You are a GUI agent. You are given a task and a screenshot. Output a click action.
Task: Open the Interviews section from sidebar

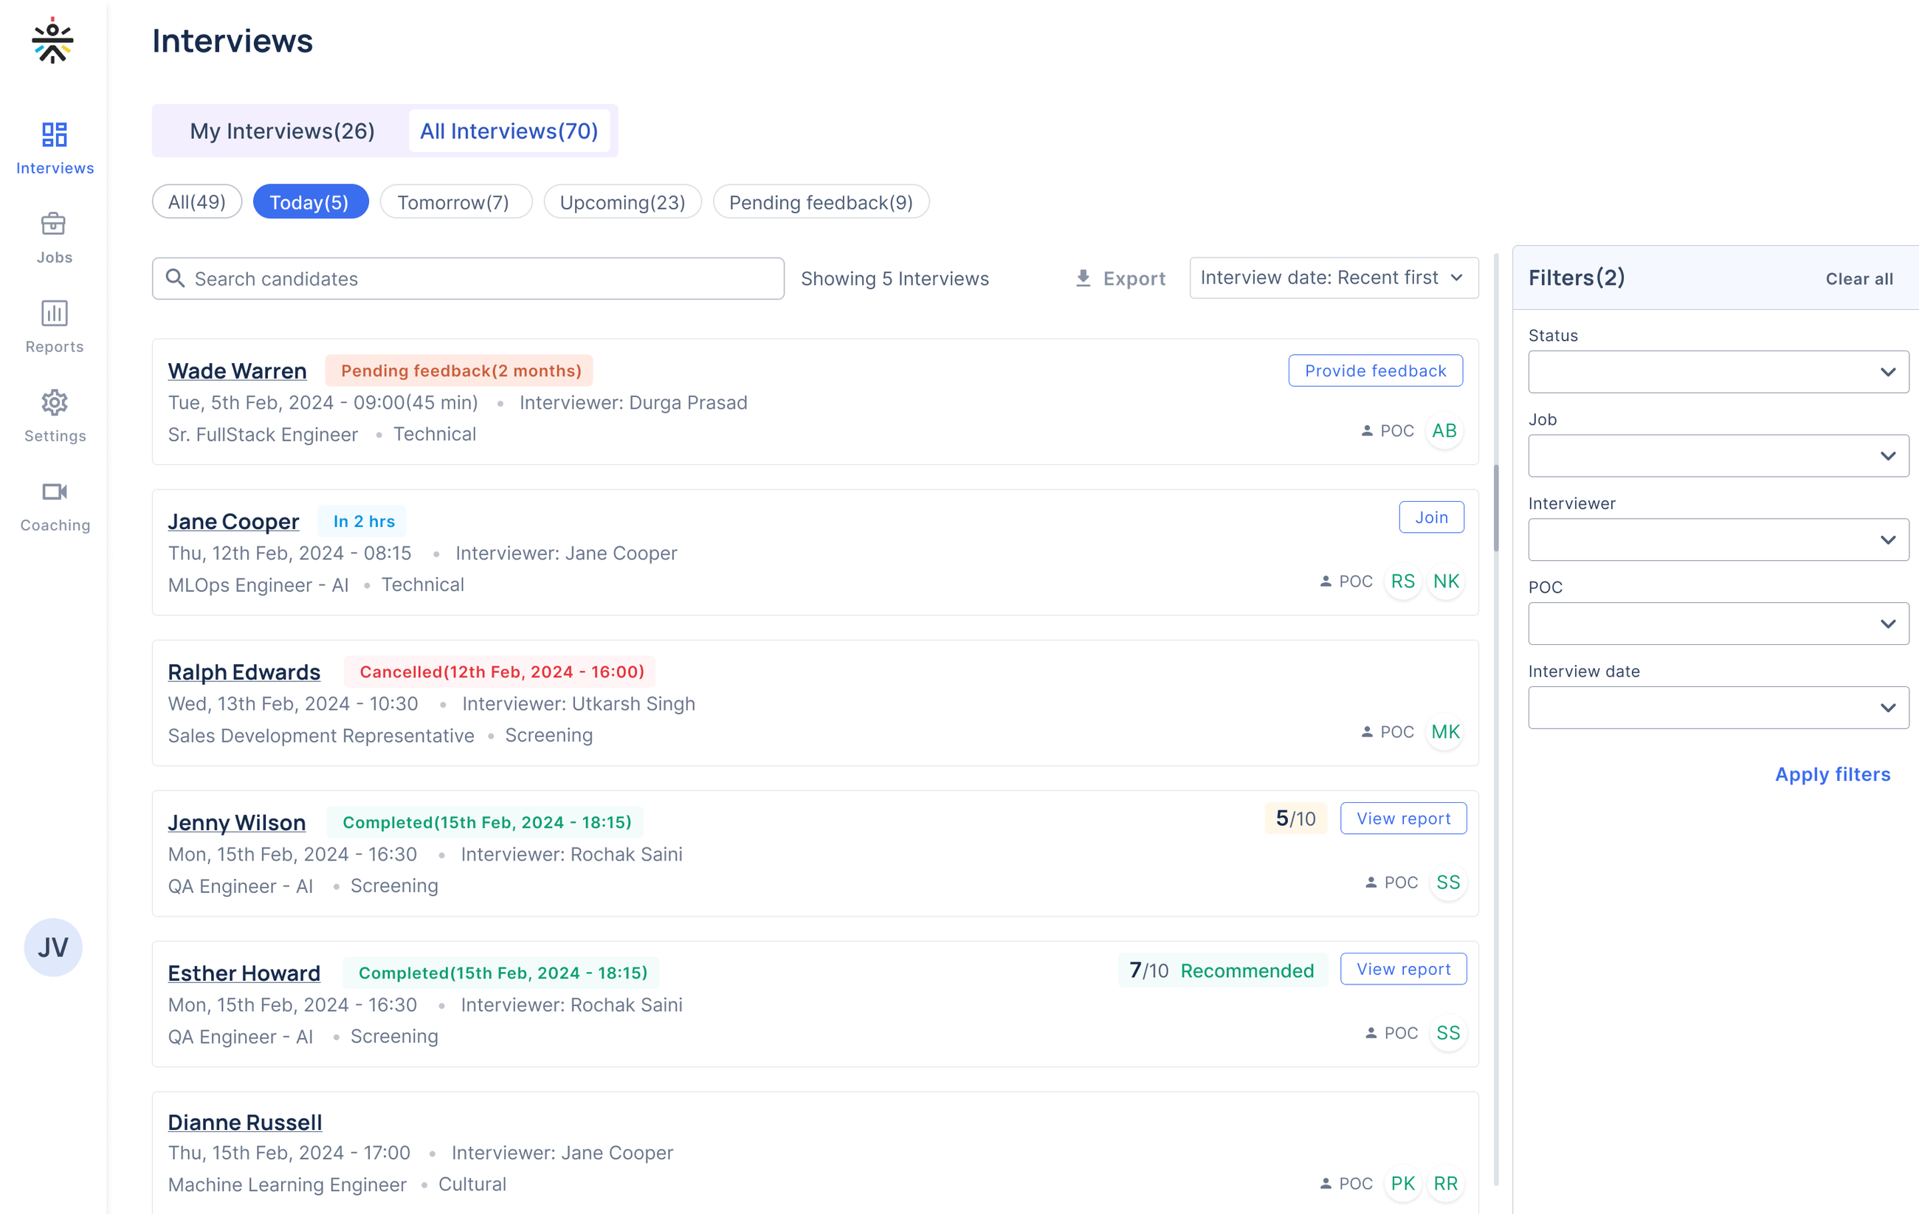point(54,148)
